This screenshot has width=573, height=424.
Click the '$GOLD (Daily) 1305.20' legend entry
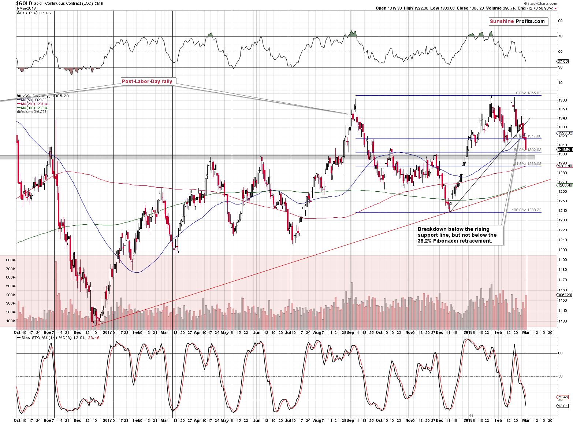tap(43, 96)
